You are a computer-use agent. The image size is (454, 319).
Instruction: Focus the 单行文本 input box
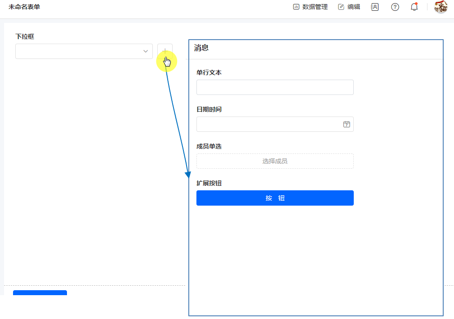coord(275,87)
